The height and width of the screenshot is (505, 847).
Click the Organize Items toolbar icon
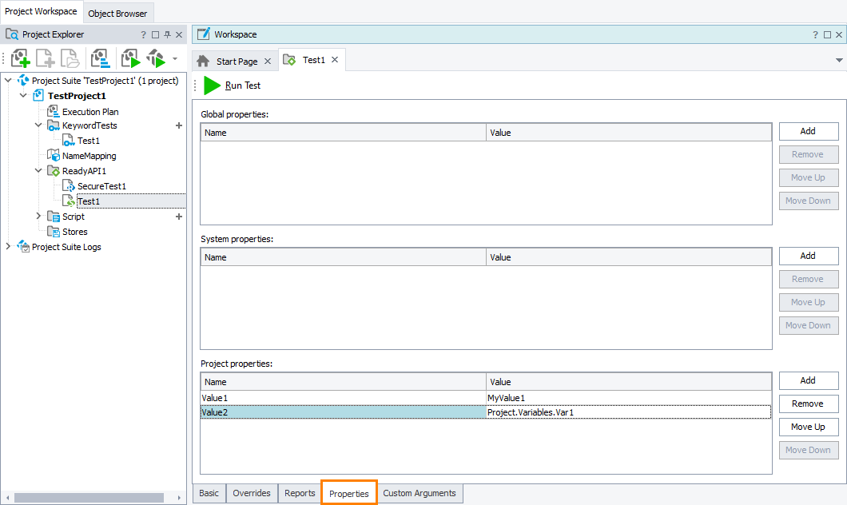(x=100, y=58)
